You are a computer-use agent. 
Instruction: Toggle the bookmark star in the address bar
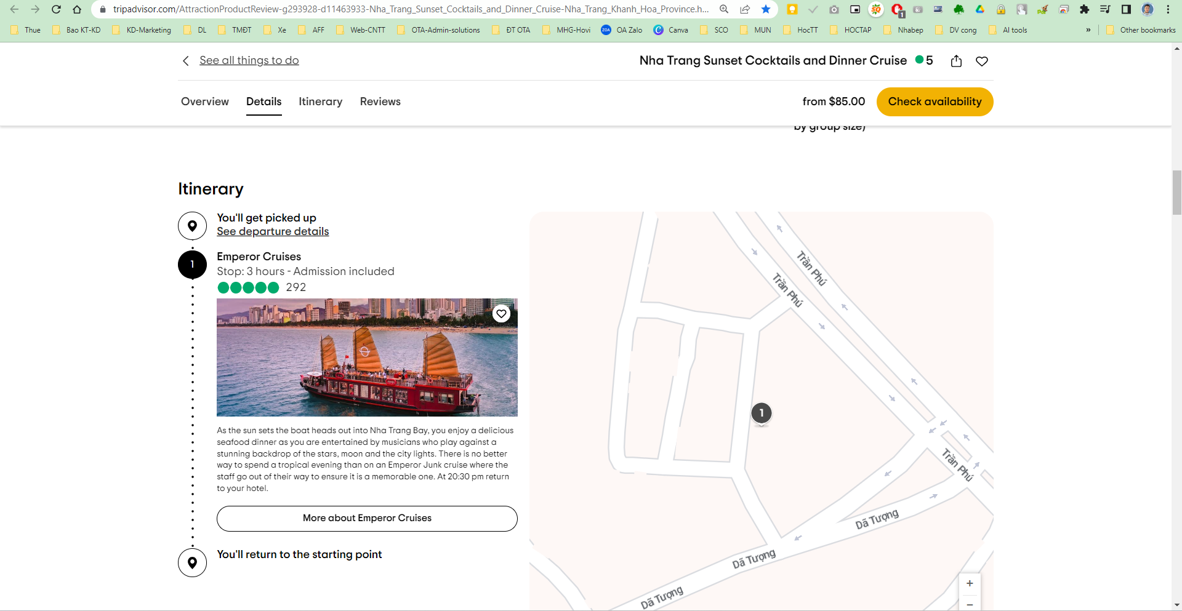766,9
